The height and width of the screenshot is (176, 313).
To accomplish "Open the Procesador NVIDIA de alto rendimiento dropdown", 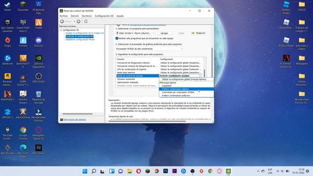I will pyautogui.click(x=149, y=49).
